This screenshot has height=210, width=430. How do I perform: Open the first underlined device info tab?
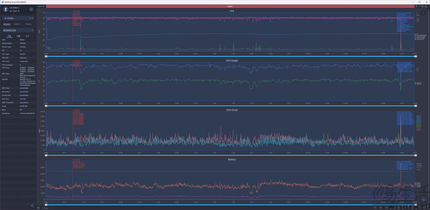pos(9,36)
